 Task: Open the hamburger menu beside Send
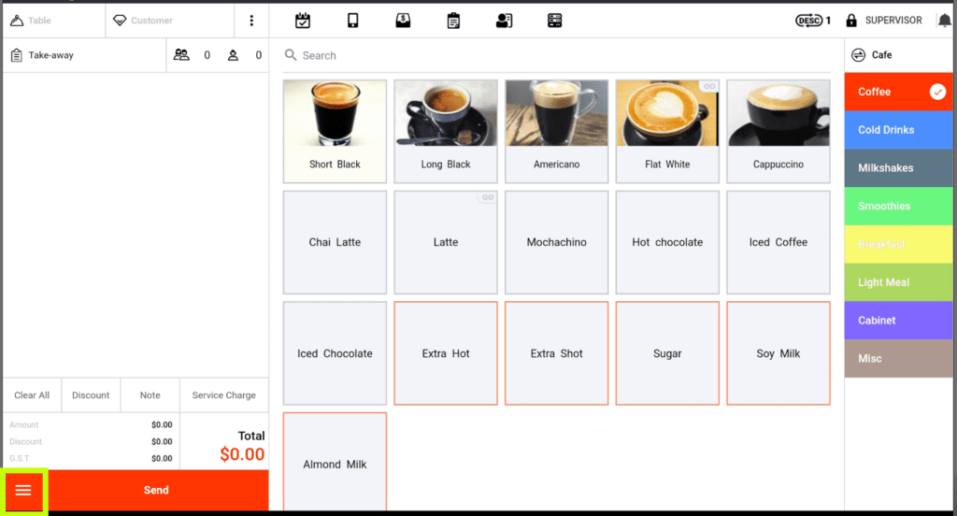click(23, 491)
